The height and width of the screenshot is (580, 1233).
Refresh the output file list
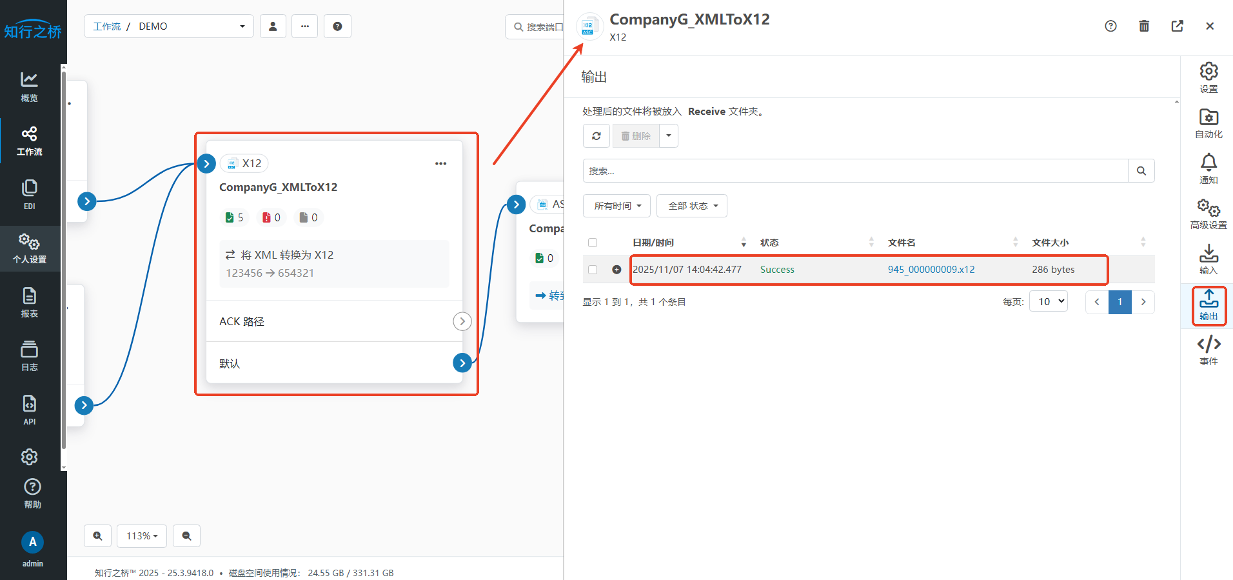click(597, 136)
